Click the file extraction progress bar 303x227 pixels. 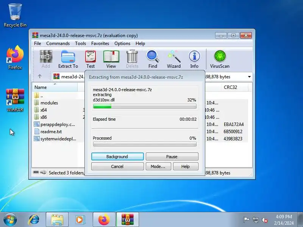145,106
